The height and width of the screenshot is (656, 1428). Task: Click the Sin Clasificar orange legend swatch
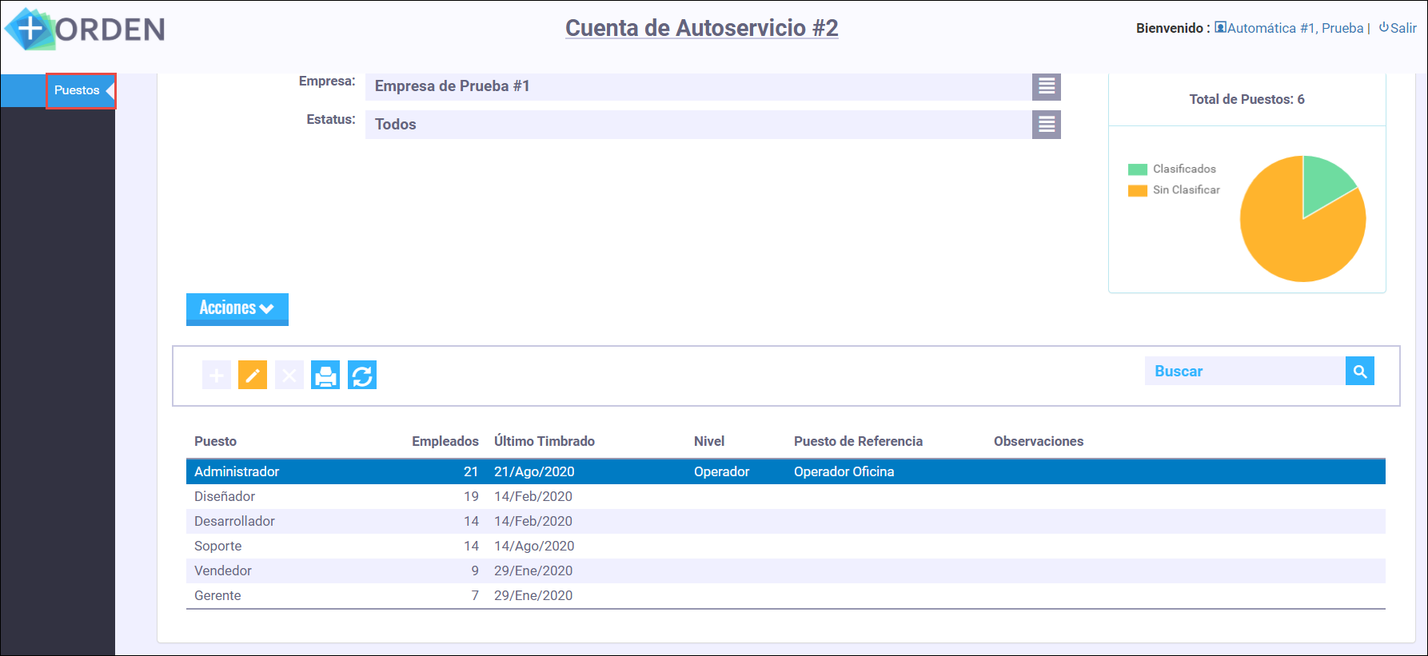[x=1137, y=190]
